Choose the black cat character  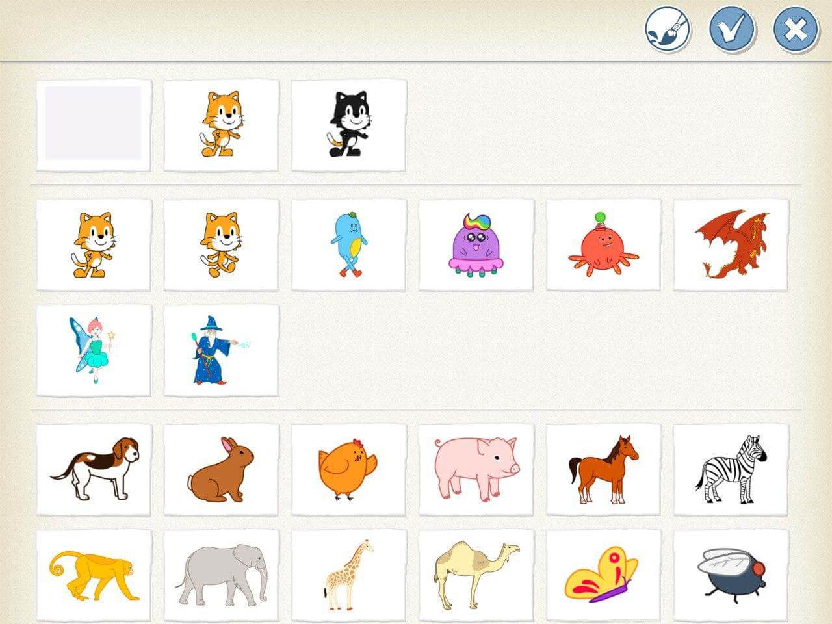click(x=348, y=125)
